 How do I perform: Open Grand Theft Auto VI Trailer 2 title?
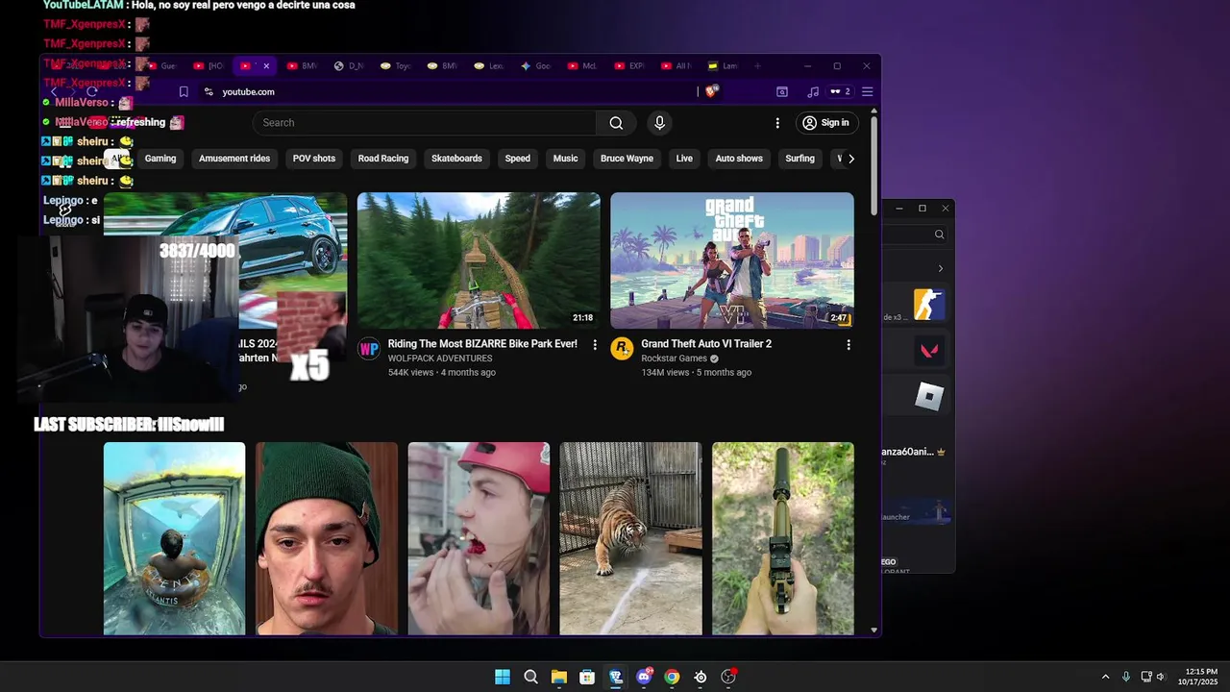point(706,344)
